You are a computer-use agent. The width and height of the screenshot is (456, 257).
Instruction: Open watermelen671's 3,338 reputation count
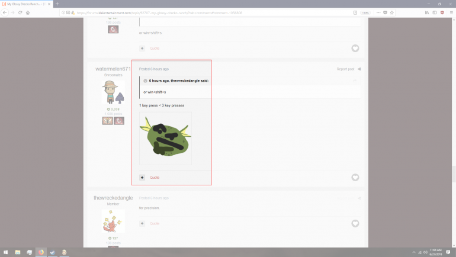(x=114, y=110)
